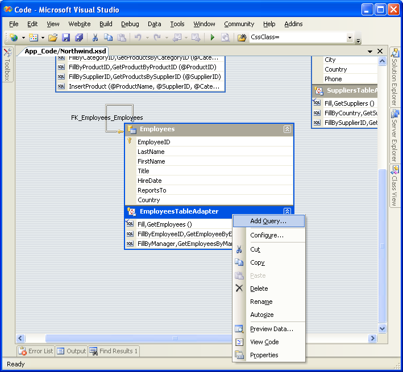Click the Save All toolbar icon

pos(78,37)
